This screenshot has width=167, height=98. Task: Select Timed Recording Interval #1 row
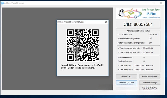pyautogui.click(x=135, y=48)
